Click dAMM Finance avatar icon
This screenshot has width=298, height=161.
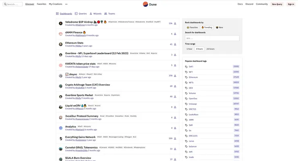click(x=61, y=34)
